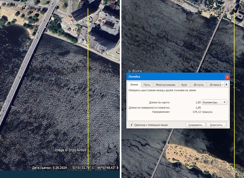Select the 3D-многоугольник tab
Screen dimensions: 244x178
coord(214,85)
